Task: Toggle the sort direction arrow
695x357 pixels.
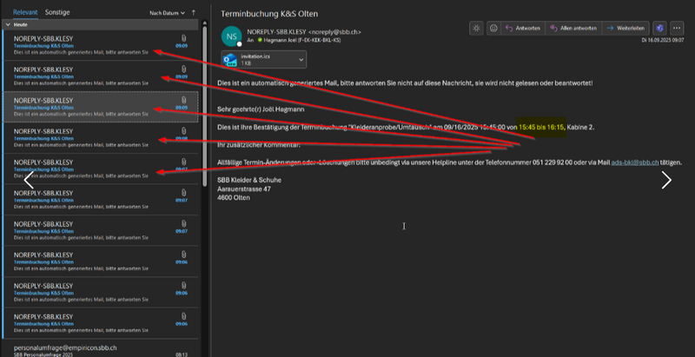Action: (193, 13)
